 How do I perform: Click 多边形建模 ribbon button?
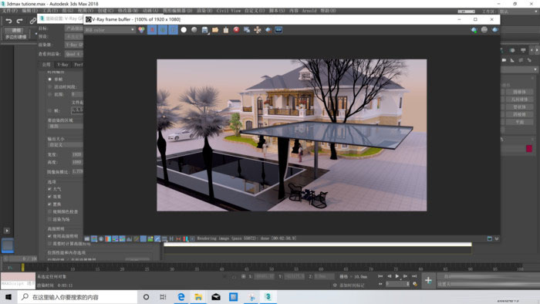coord(16,37)
